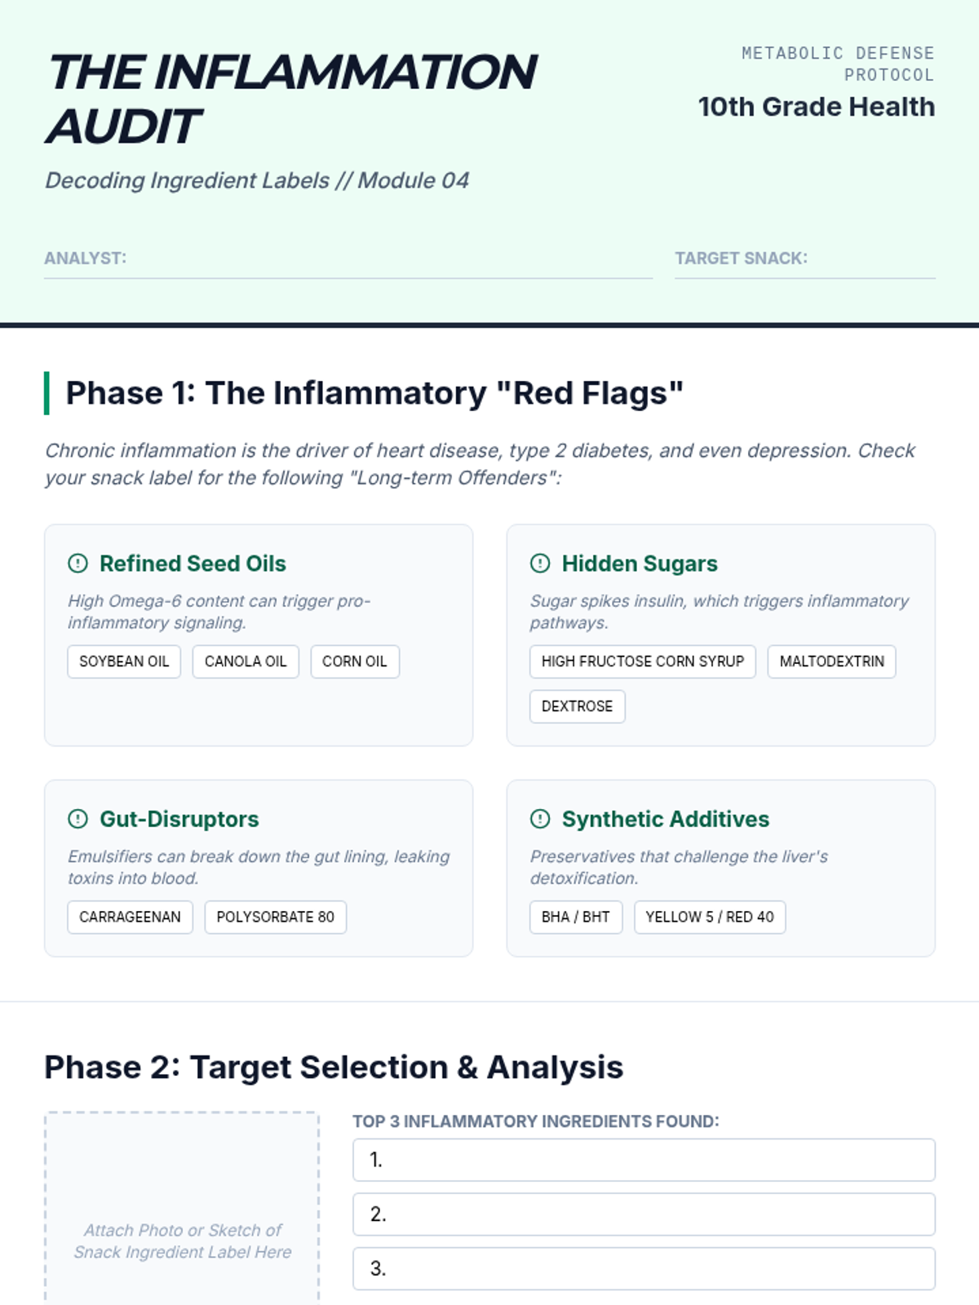Select the POLYSORBATE 80 tag
This screenshot has width=979, height=1305.
(x=275, y=917)
